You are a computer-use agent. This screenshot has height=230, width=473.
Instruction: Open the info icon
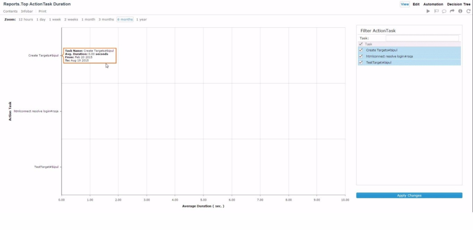click(460, 11)
